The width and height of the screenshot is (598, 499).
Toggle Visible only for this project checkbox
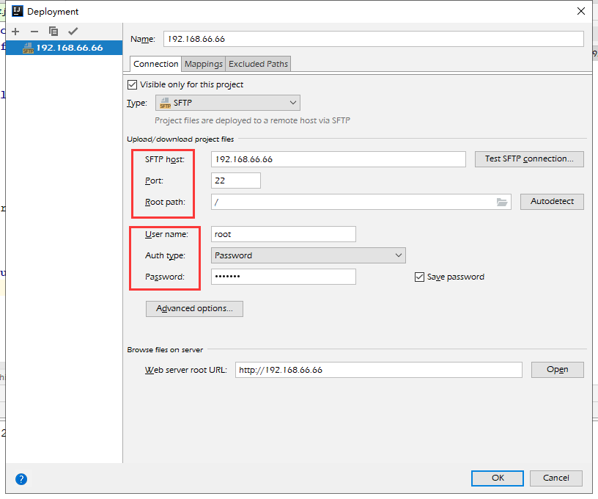(133, 84)
